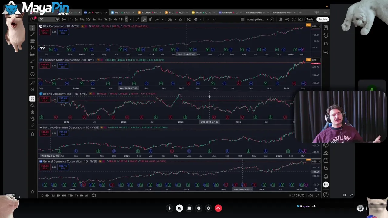Viewport: 388px width, 218px height.
Task: Select the patterns drawing tool
Action: tap(32, 48)
